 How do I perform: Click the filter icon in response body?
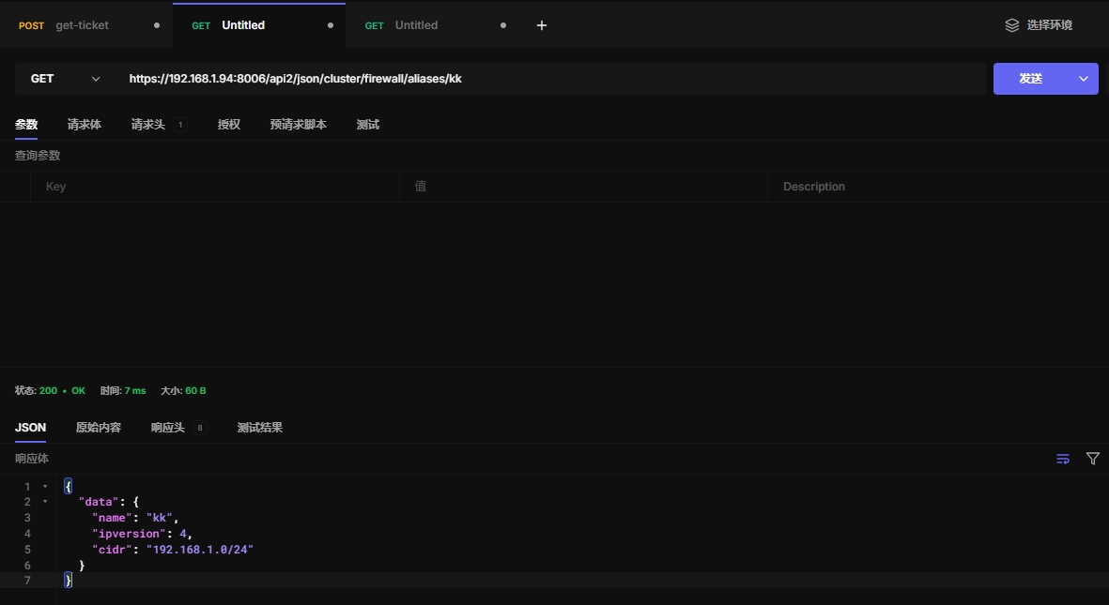1093,459
